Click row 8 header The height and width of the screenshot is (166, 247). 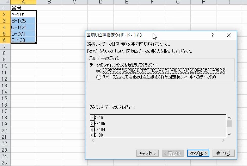tap(4, 53)
